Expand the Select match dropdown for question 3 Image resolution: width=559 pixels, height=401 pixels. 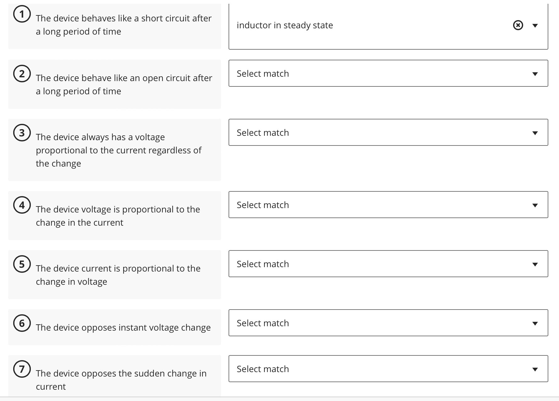(x=388, y=132)
